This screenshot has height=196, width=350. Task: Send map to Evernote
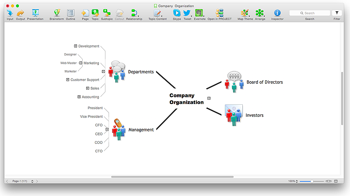coord(199,13)
